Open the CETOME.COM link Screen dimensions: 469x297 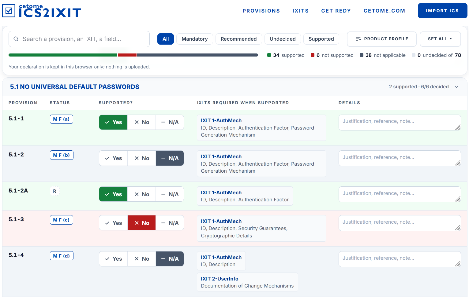[385, 11]
